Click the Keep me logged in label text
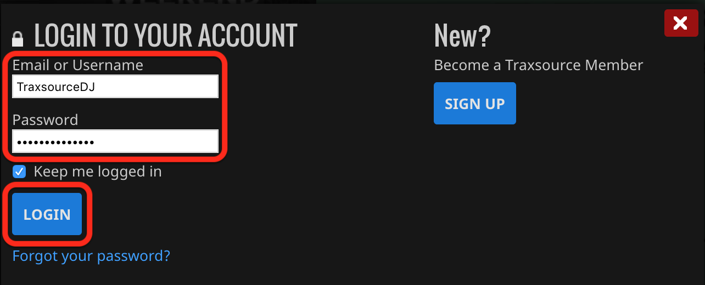Image resolution: width=705 pixels, height=285 pixels. pyautogui.click(x=98, y=172)
